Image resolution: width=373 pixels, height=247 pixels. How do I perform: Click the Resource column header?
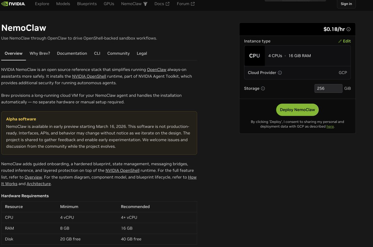pyautogui.click(x=14, y=207)
